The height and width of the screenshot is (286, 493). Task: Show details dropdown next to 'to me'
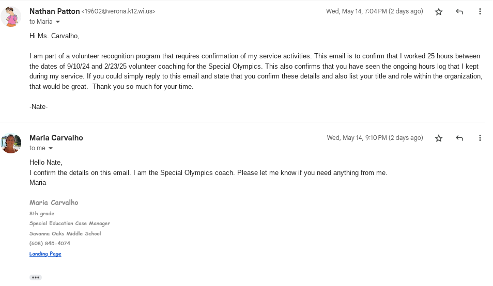point(51,148)
